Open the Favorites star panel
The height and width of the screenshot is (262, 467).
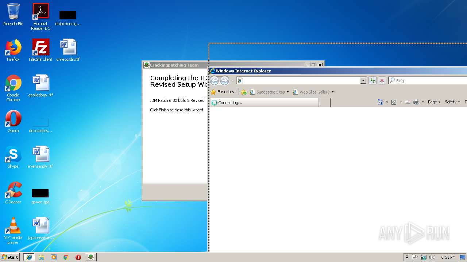pos(223,92)
